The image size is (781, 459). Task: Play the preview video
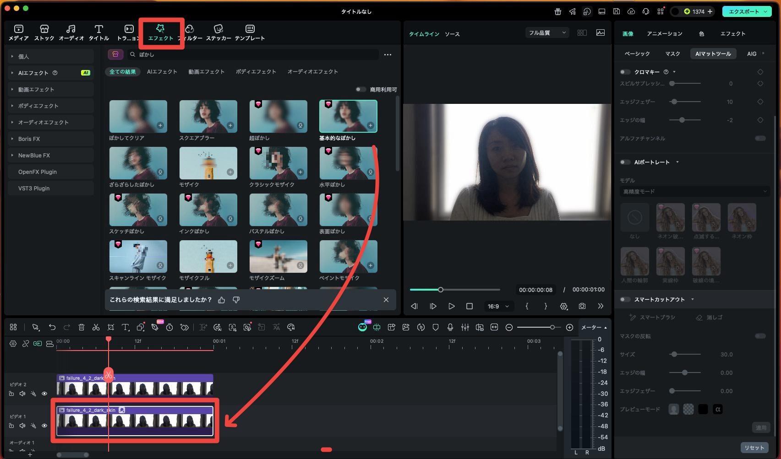pos(451,306)
